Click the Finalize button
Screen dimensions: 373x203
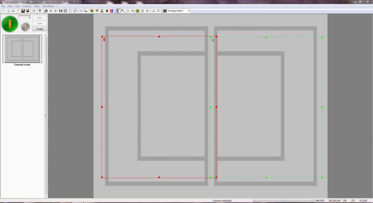pos(39,29)
